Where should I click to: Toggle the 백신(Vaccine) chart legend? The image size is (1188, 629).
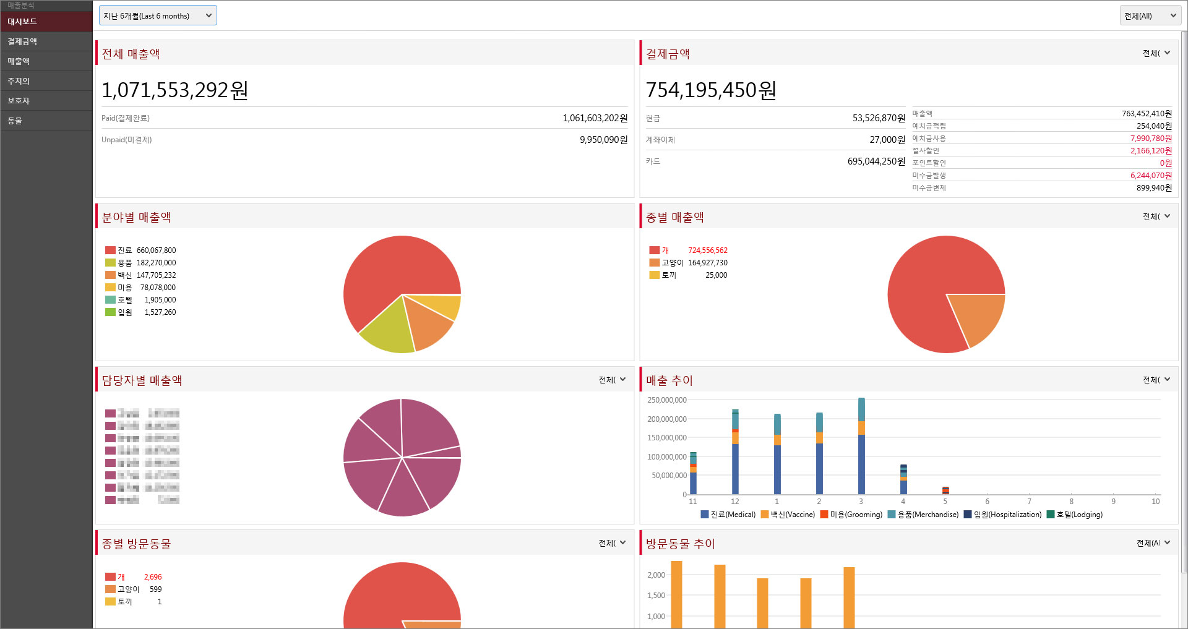coord(788,515)
